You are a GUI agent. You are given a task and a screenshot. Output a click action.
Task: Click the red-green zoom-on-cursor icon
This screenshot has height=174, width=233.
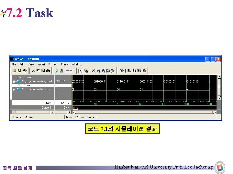(108, 71)
